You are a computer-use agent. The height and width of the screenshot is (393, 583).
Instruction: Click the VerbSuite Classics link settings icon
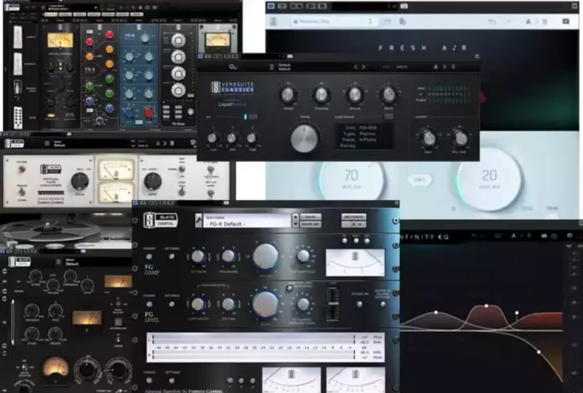233,67
